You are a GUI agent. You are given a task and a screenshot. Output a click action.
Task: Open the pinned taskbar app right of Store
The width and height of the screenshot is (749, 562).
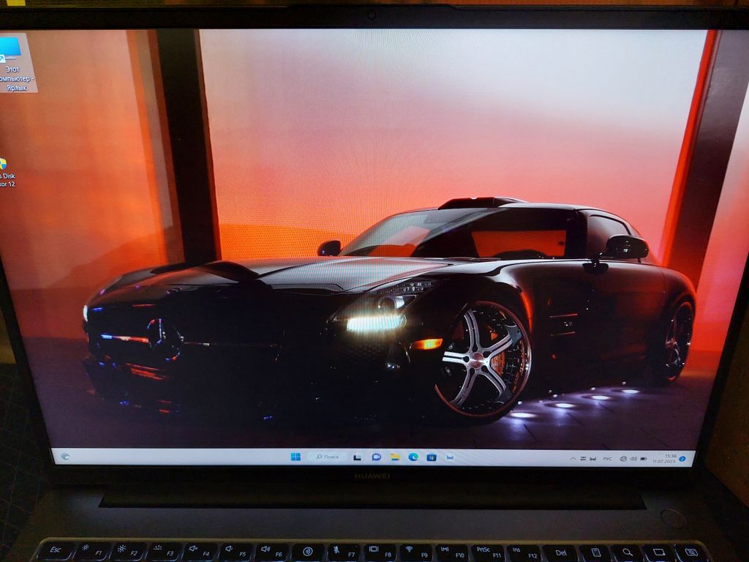(x=450, y=457)
